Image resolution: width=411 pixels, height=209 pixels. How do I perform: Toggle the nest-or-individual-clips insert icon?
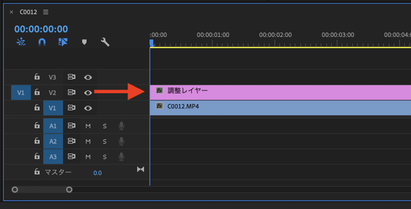tap(21, 42)
